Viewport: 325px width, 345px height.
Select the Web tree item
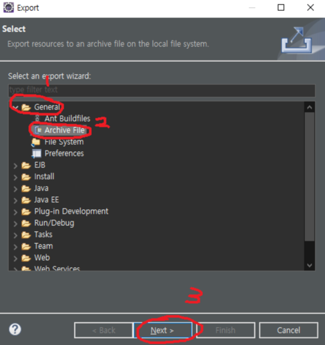point(42,257)
